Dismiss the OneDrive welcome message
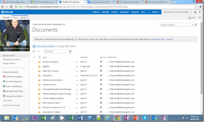 pos(169,39)
